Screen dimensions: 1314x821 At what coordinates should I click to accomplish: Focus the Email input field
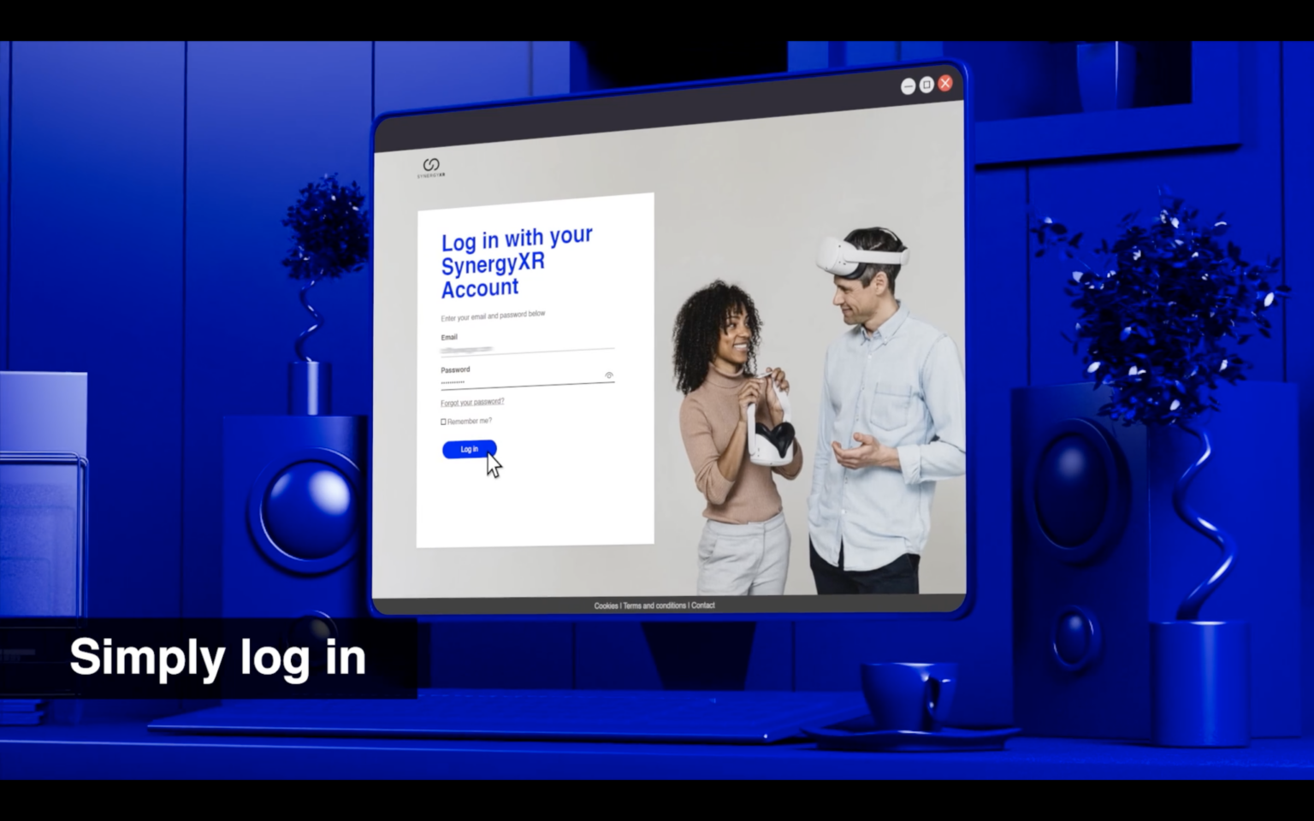(526, 349)
